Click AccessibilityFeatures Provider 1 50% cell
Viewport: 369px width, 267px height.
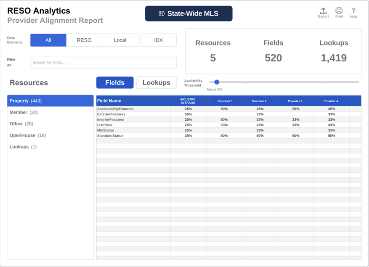pos(224,109)
